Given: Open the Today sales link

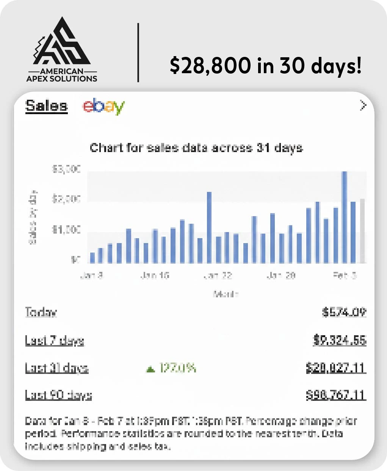Looking at the screenshot, I should coord(41,312).
